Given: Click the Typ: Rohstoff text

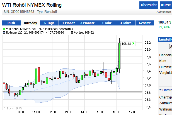Looking at the screenshot, I should coord(47,12).
